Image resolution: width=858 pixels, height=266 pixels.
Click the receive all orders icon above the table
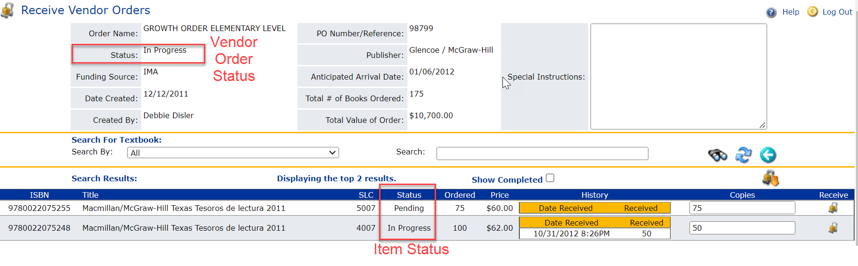click(771, 178)
